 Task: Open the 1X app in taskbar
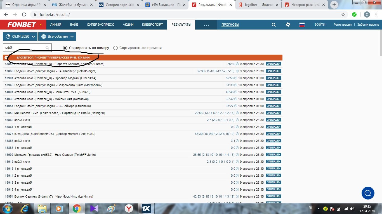tap(147, 208)
